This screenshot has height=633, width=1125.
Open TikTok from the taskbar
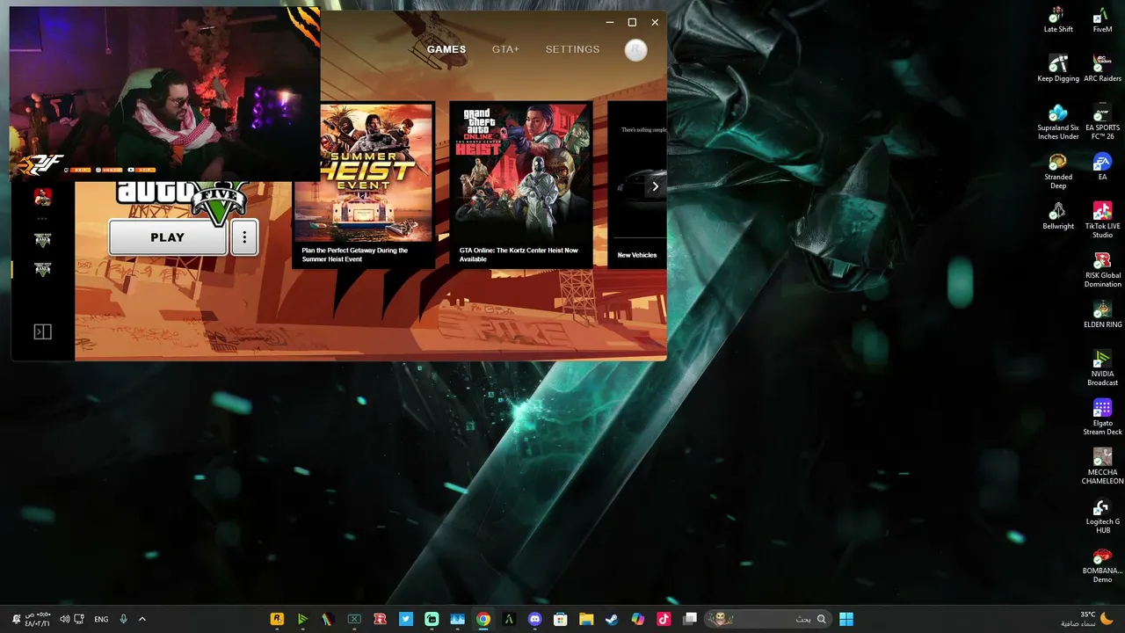[x=664, y=619]
